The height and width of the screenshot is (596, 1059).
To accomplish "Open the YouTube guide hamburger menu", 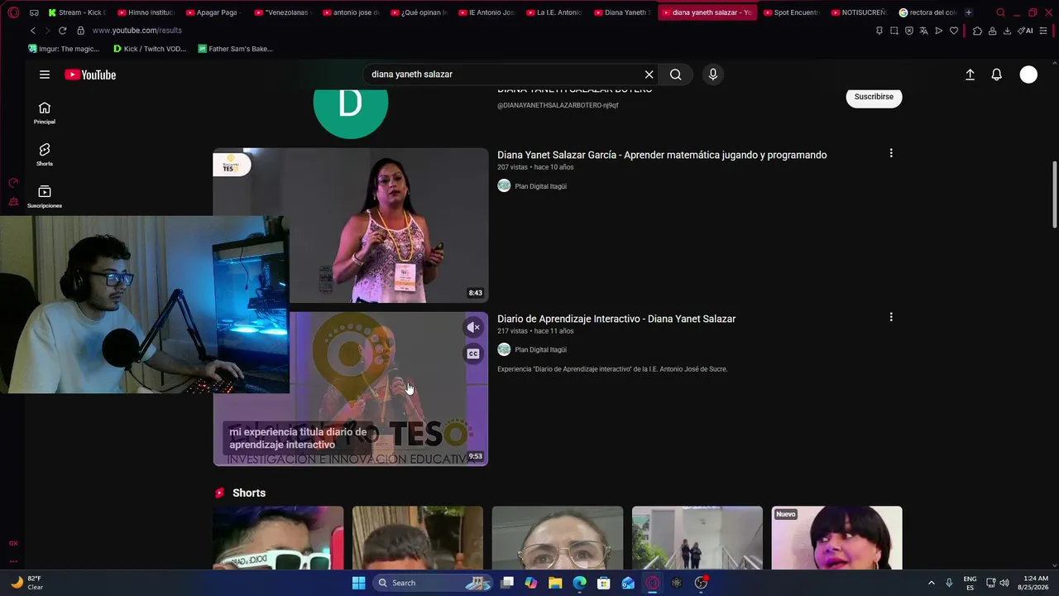I will pyautogui.click(x=45, y=74).
